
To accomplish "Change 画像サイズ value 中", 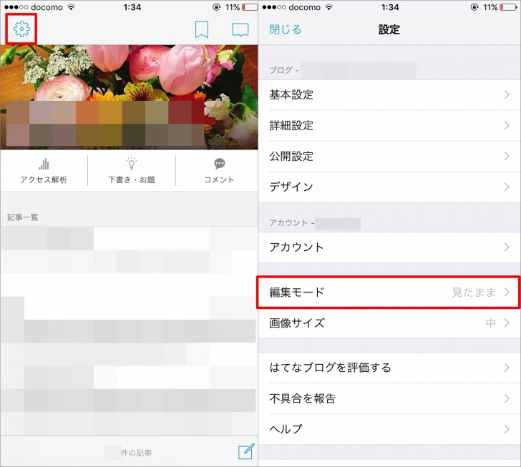I will point(491,323).
